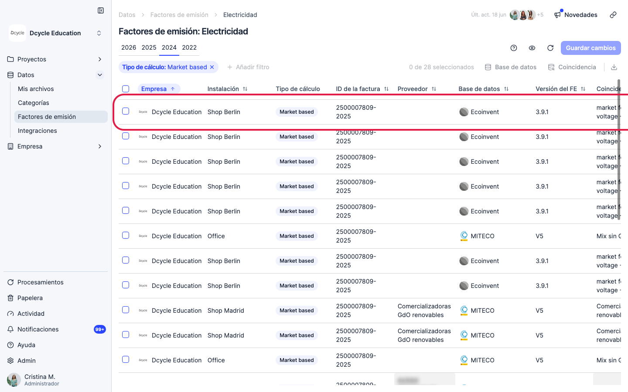Open the Papelera trash
The height and width of the screenshot is (392, 628).
pos(30,298)
